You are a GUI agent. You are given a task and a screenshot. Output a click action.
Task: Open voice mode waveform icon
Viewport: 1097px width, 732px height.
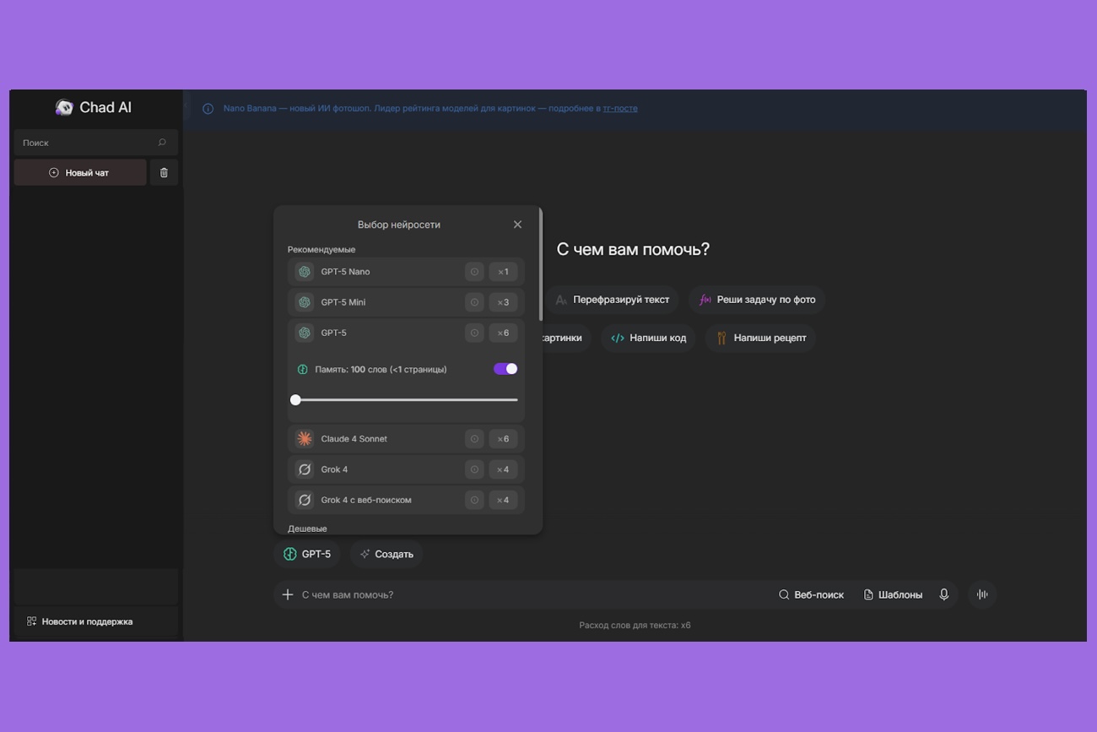coord(982,594)
